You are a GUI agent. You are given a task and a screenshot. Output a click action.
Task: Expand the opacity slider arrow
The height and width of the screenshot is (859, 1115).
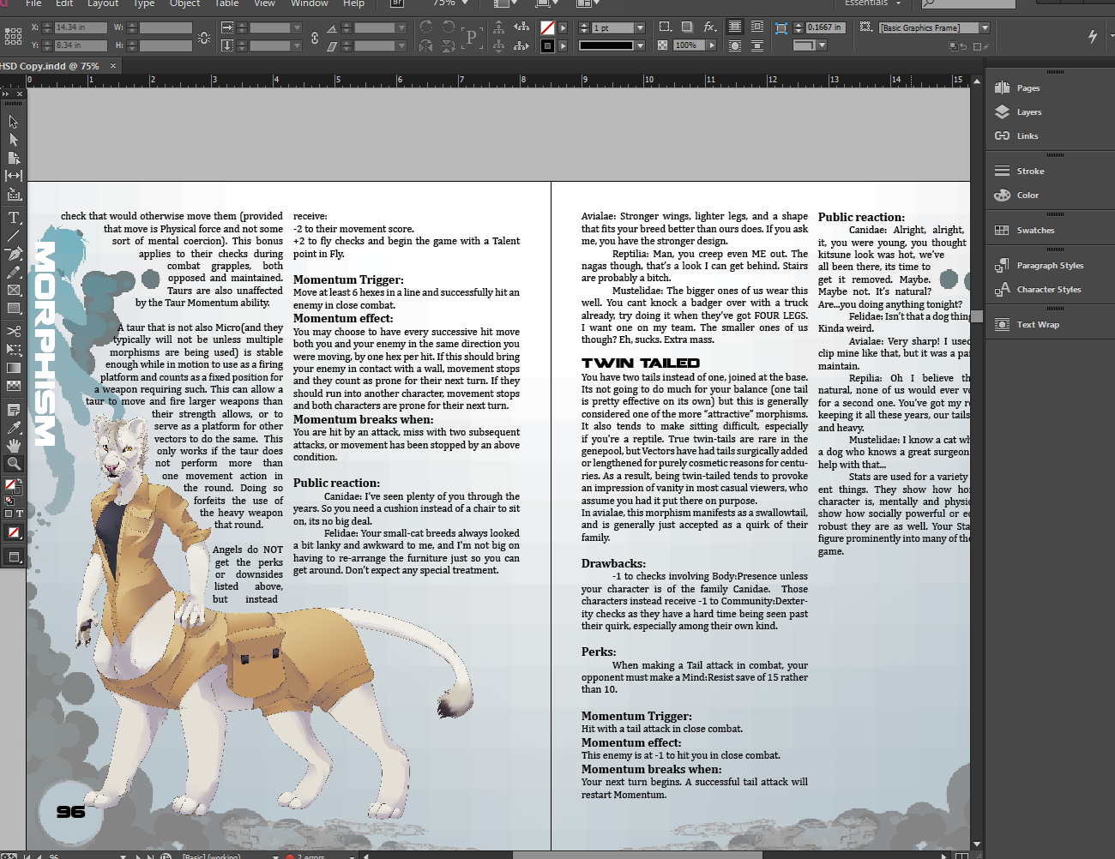coord(712,45)
